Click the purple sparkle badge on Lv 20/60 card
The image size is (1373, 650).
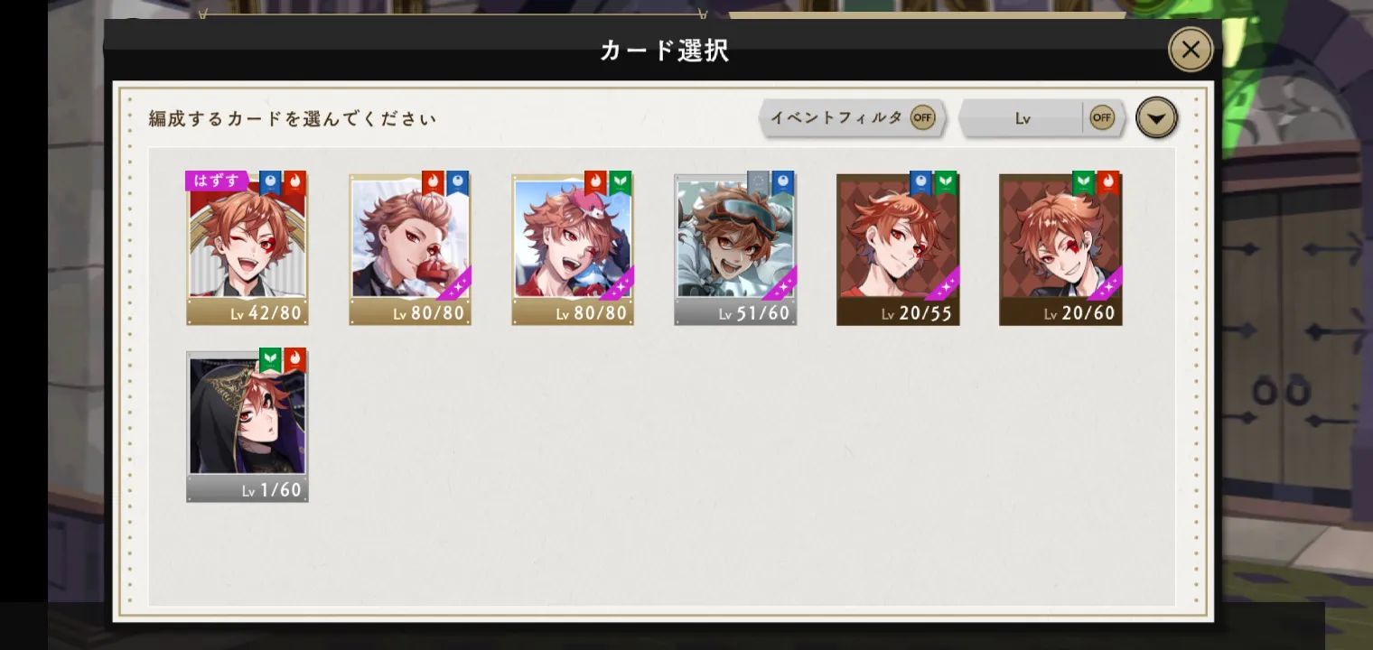1106,284
